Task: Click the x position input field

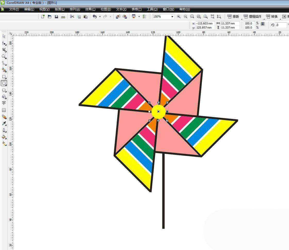Action: [205, 23]
